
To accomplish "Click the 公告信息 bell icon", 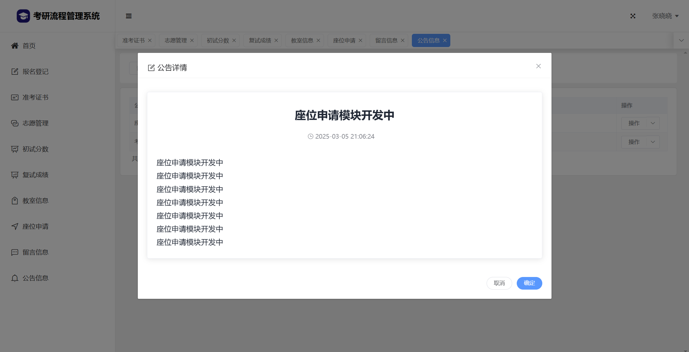I will [x=14, y=278].
